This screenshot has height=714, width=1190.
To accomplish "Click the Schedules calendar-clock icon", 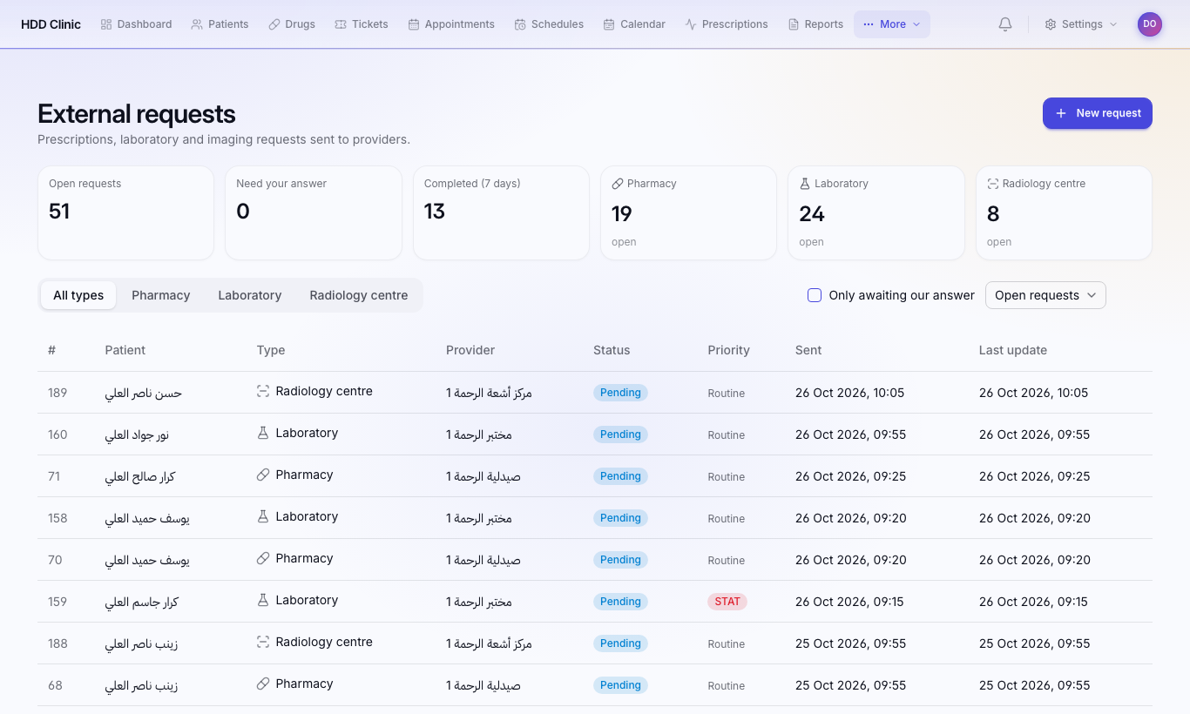I will (520, 24).
